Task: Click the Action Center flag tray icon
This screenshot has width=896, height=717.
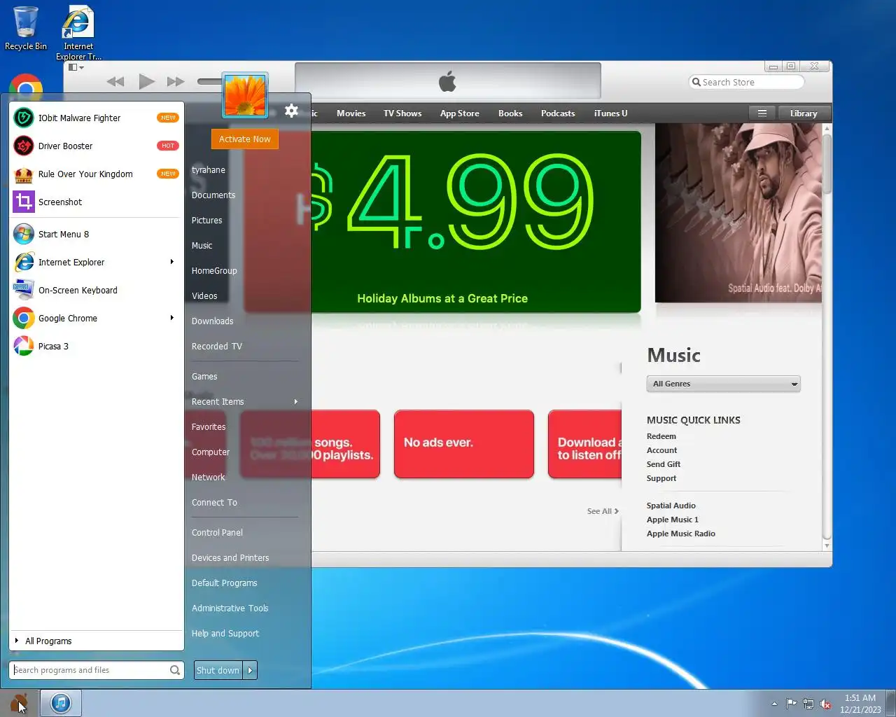Action: click(x=791, y=704)
